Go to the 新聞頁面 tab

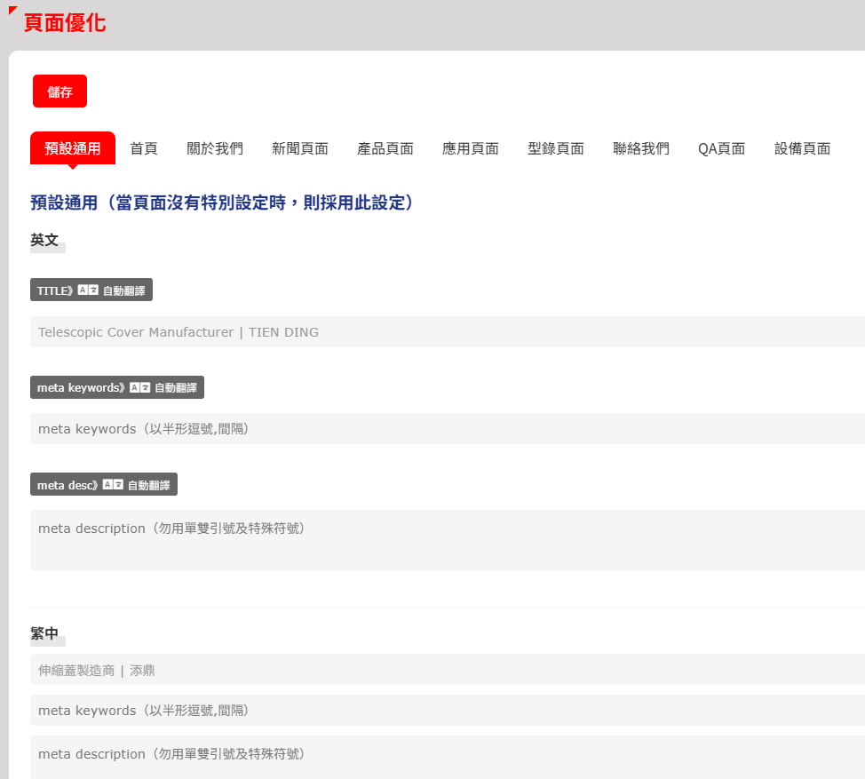[300, 148]
